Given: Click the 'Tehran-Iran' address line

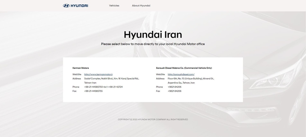Looking at the screenshot, I should [90, 83].
